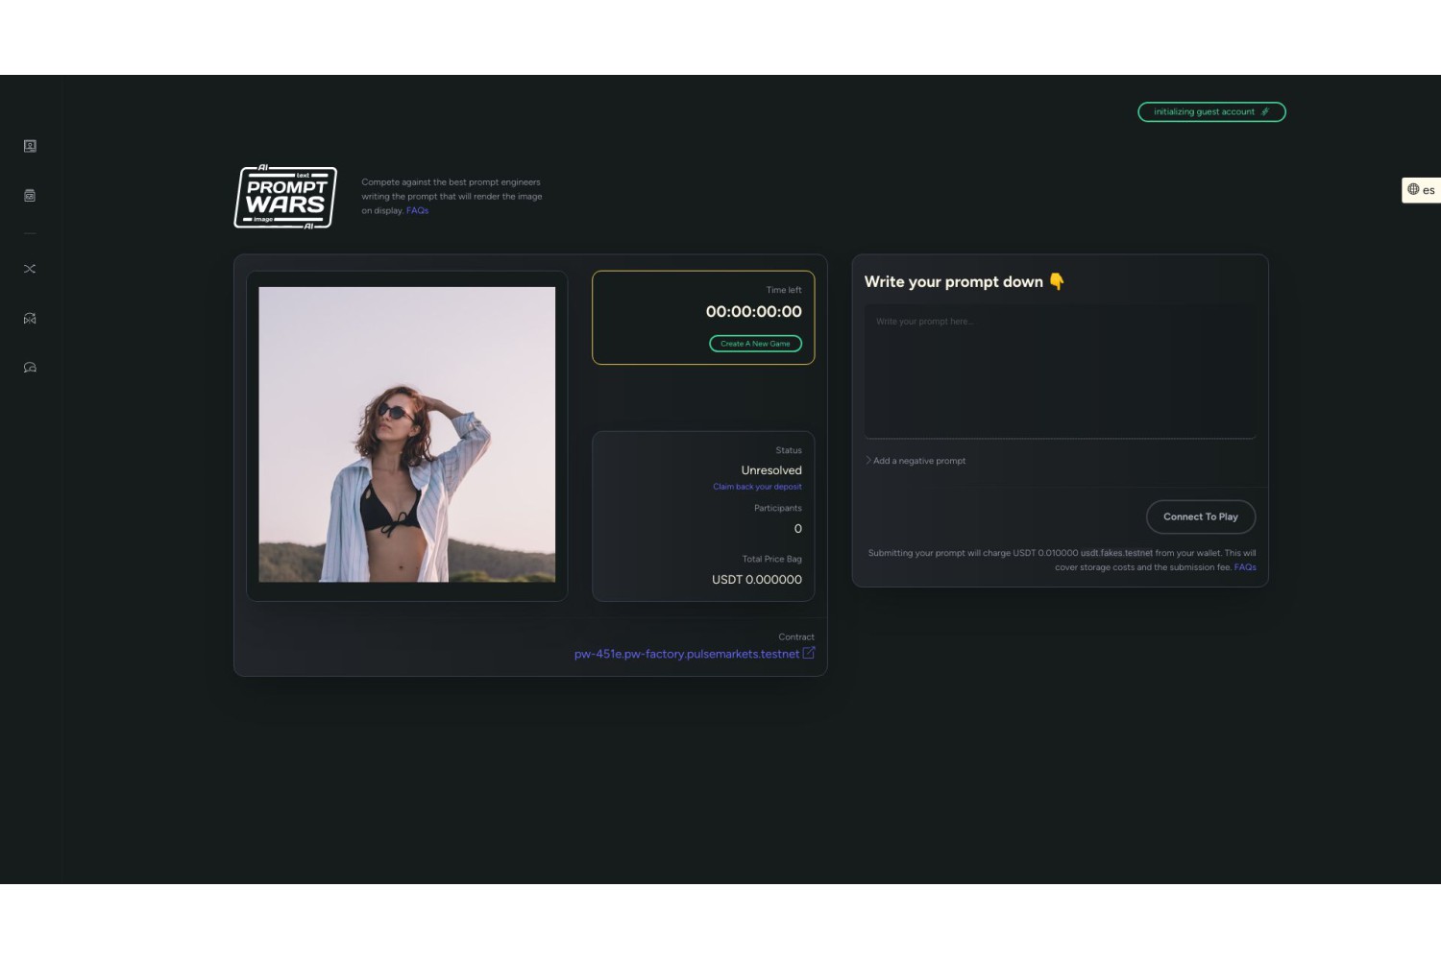Screen dimensions: 1441x960
Task: Click 'initializing guest account' button
Action: (x=1211, y=112)
